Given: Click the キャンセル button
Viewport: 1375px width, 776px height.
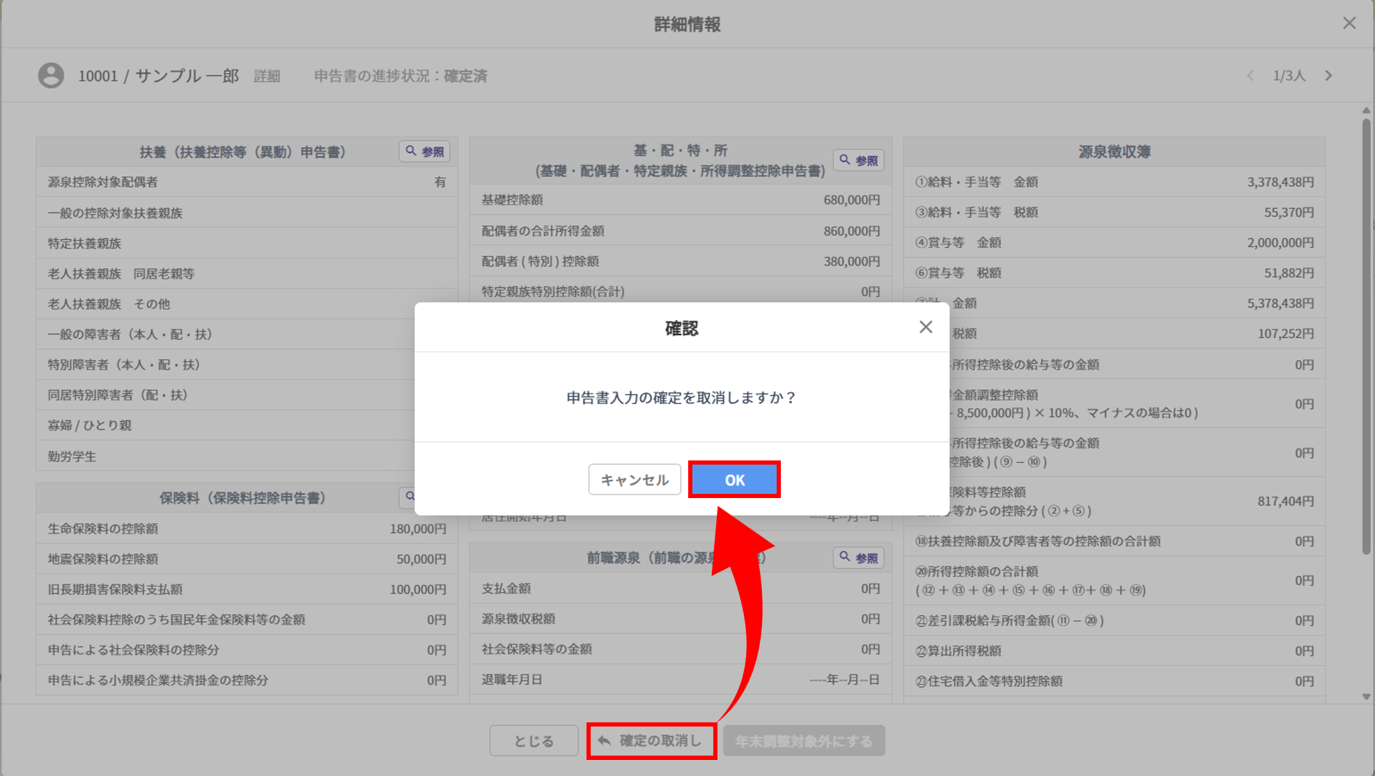Looking at the screenshot, I should (x=634, y=479).
